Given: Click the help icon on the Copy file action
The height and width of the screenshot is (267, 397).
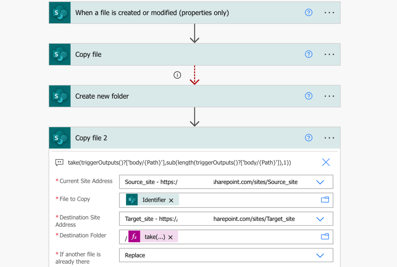Looking at the screenshot, I should coord(309,54).
